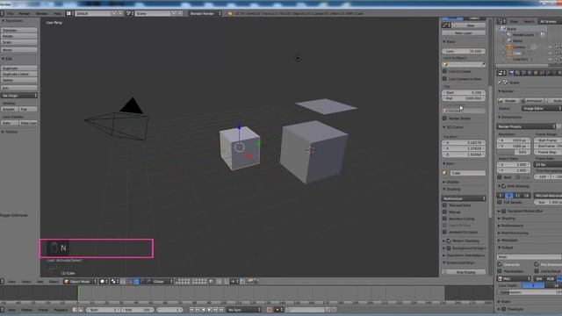Open the File menu
Screen dimensions: 562x316
pyautogui.click(x=11, y=14)
